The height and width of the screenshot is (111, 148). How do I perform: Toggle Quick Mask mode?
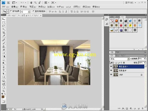[3, 101]
